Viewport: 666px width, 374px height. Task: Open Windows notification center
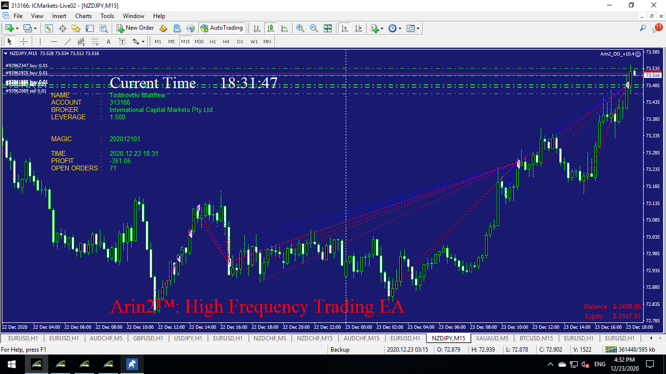tap(650, 364)
